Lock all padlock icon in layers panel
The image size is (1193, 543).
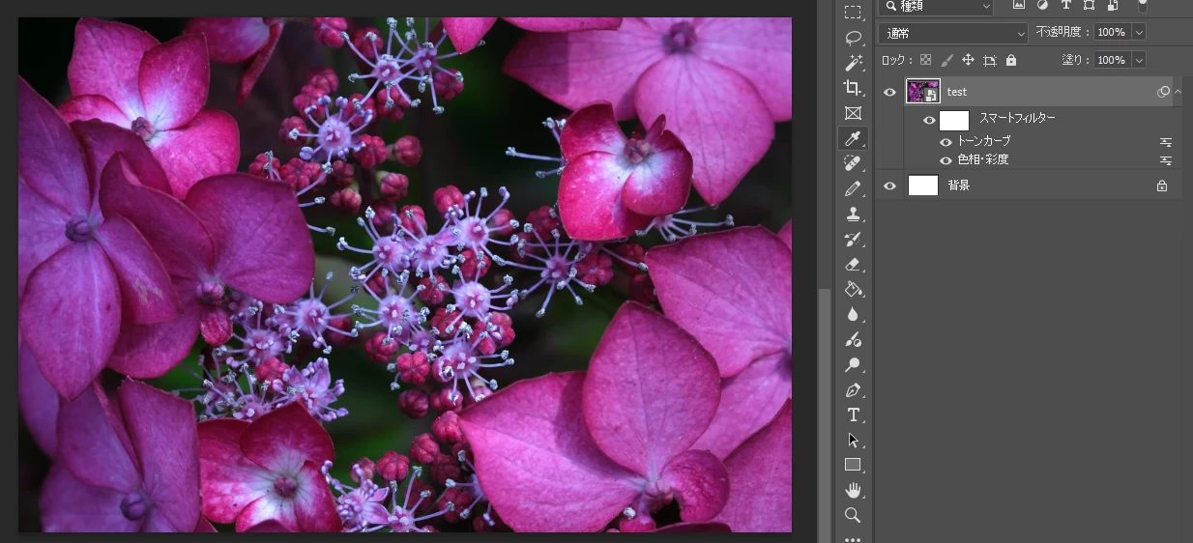[1011, 60]
